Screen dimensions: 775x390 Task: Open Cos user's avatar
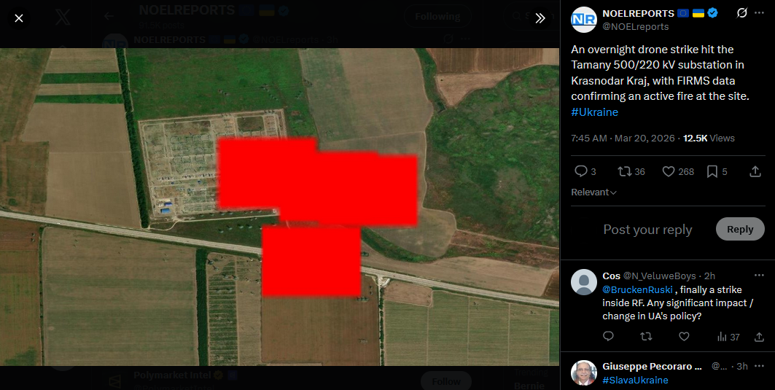tap(584, 282)
